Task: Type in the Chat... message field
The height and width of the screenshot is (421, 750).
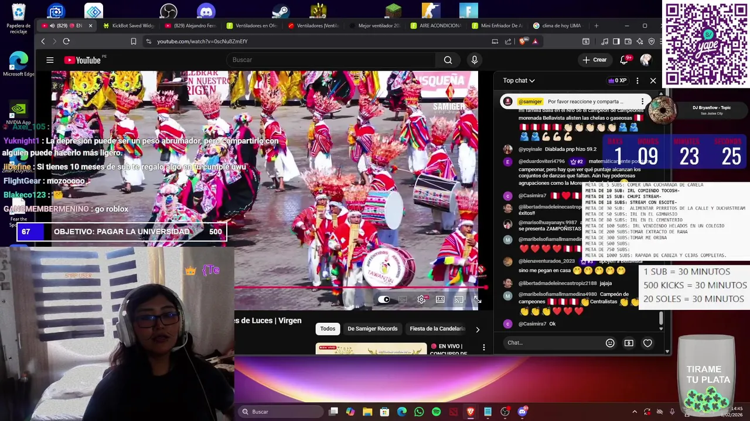Action: tap(551, 343)
